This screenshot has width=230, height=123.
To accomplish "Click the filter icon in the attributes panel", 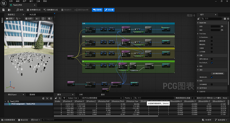I will [x=64, y=98].
